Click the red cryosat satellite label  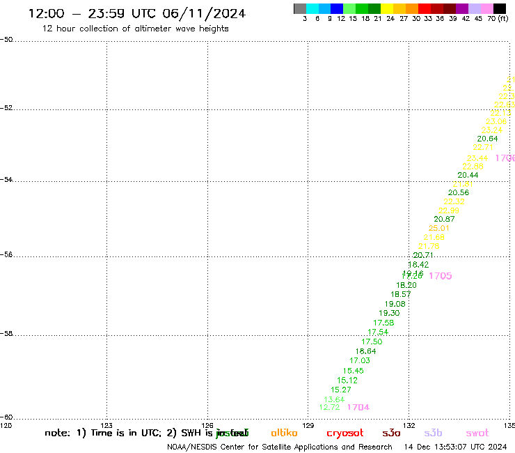345,433
